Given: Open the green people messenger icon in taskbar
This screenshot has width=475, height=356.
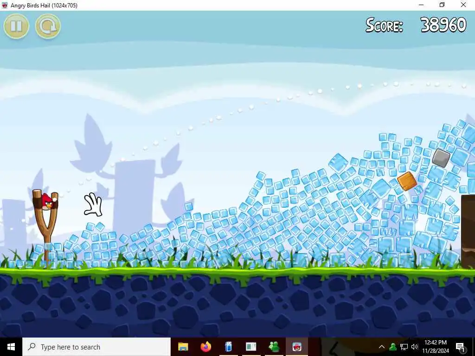Looking at the screenshot, I should click(x=274, y=347).
